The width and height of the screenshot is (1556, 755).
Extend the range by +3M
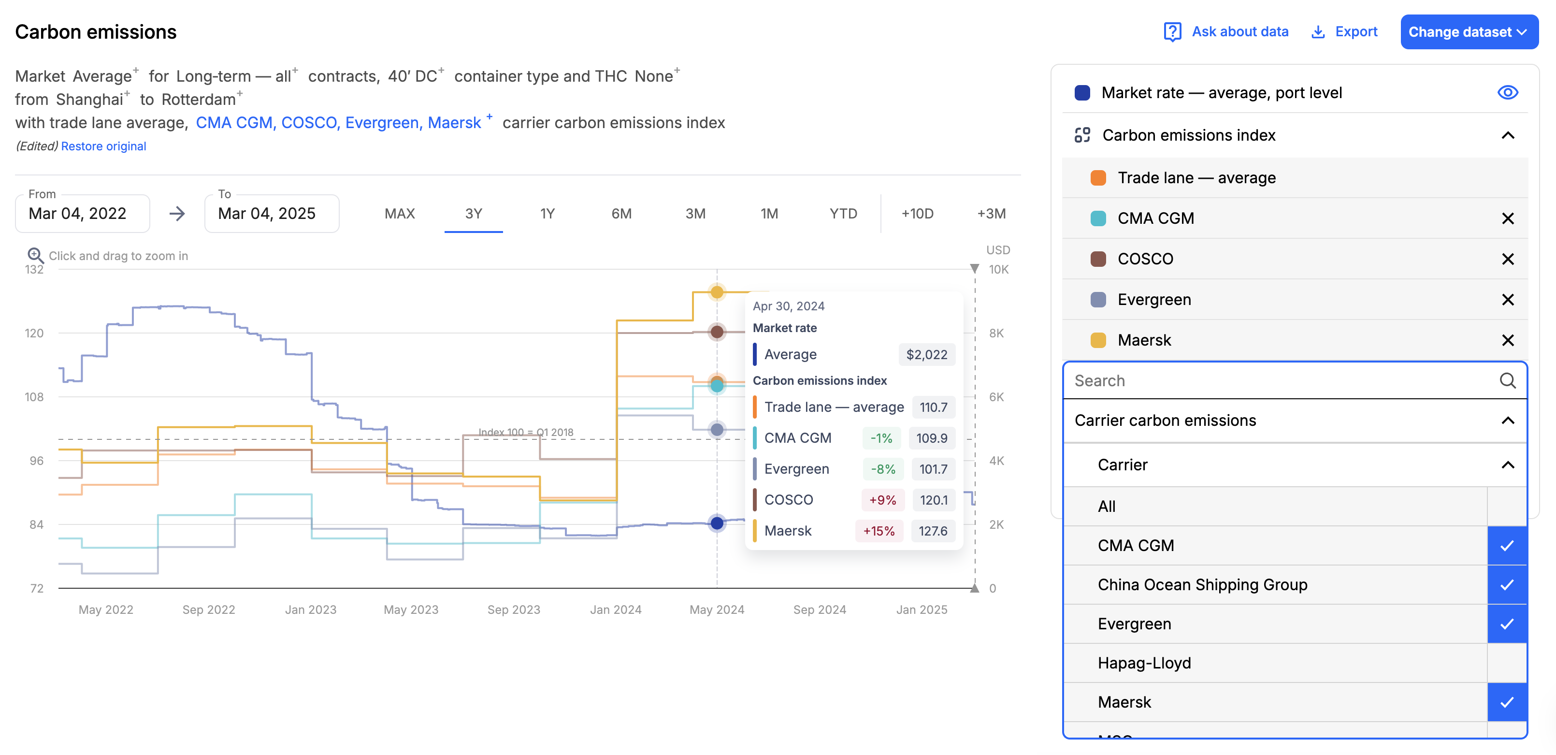click(991, 214)
